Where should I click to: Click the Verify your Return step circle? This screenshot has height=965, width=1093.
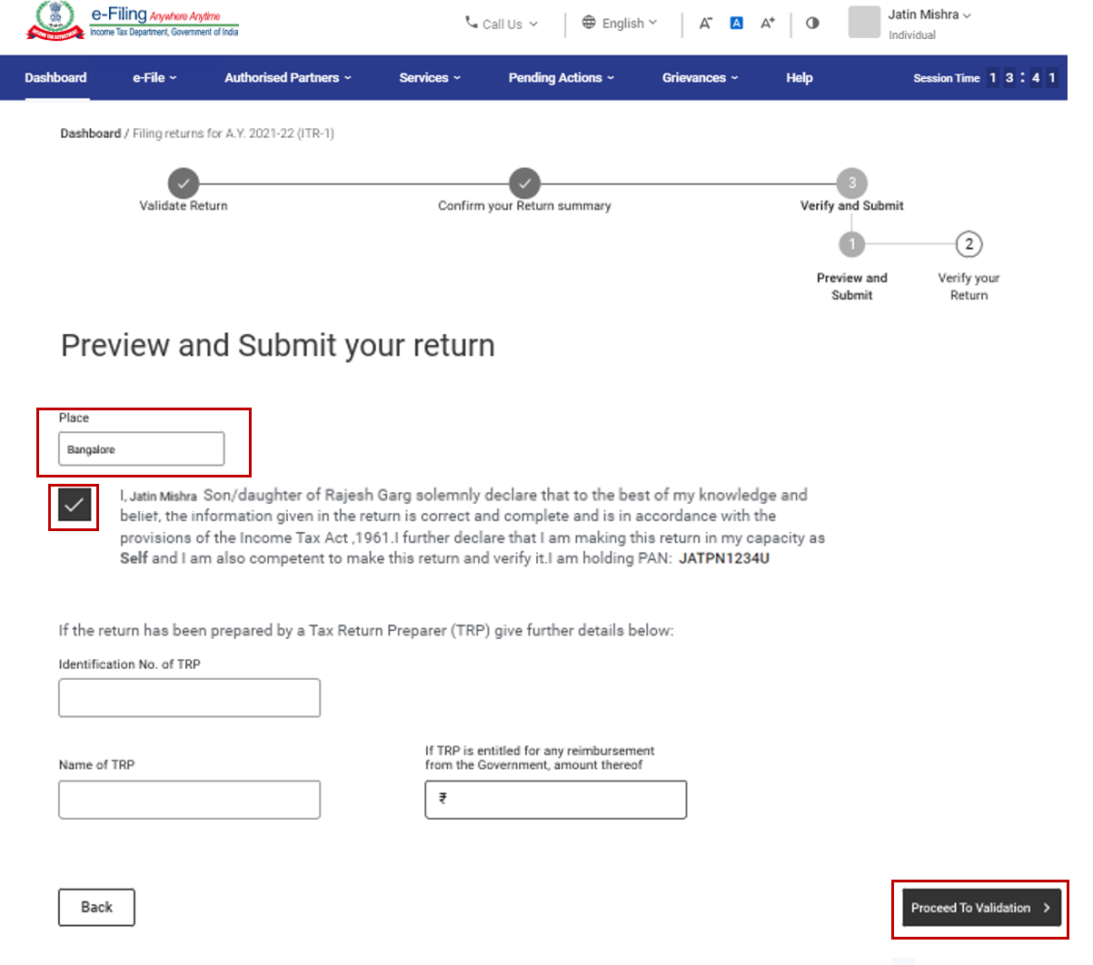pos(969,244)
